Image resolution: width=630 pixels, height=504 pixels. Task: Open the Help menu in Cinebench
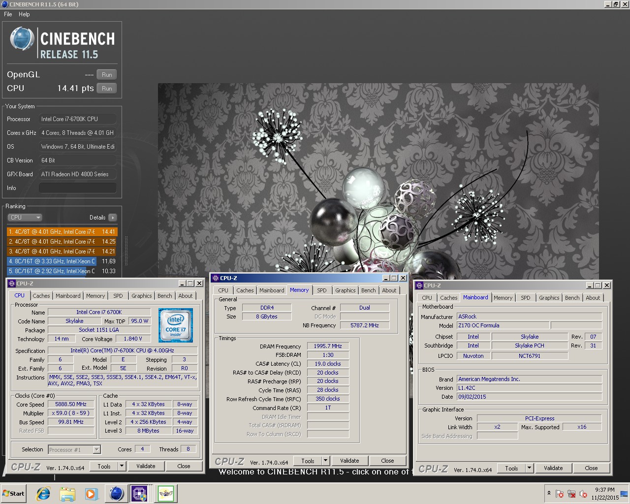point(24,14)
